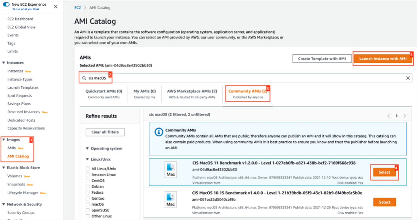Image resolution: width=418 pixels, height=220 pixels.
Task: Open Tags in the sidebar
Action: (11, 43)
